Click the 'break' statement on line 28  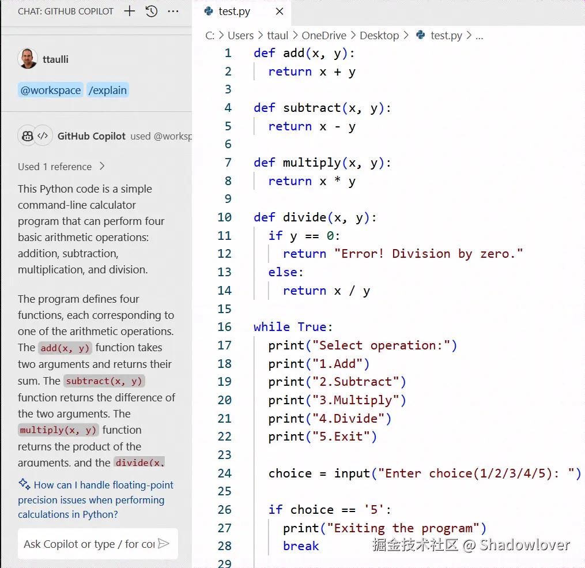click(301, 546)
